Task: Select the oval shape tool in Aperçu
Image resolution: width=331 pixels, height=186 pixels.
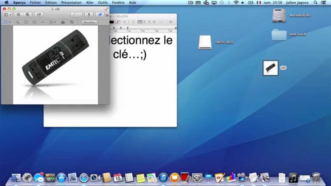Action: pos(34,22)
